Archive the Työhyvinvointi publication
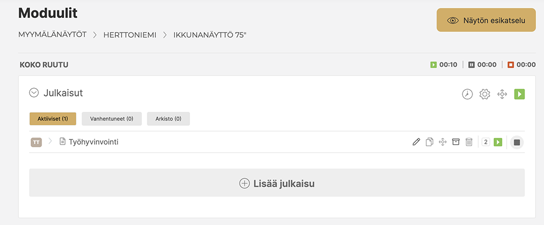This screenshot has height=225, width=544. point(456,142)
